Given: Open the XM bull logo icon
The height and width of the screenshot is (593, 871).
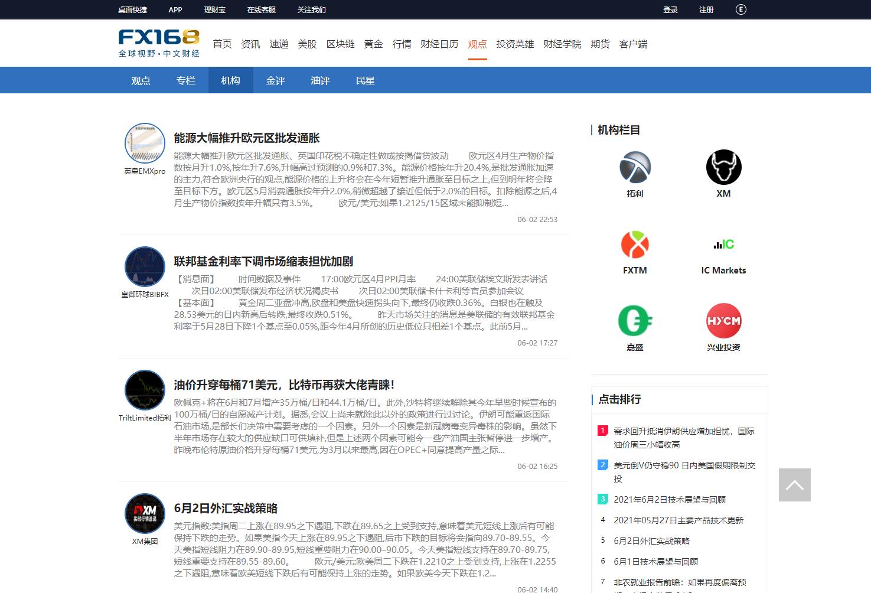Looking at the screenshot, I should (x=723, y=168).
